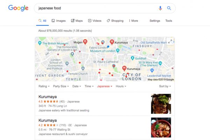Select the Leadenhall Market map pin
The image size is (210, 140).
click(x=152, y=70)
